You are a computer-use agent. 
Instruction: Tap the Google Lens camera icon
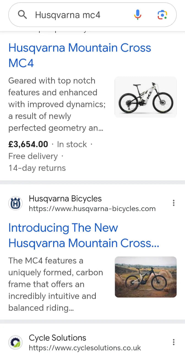click(162, 15)
